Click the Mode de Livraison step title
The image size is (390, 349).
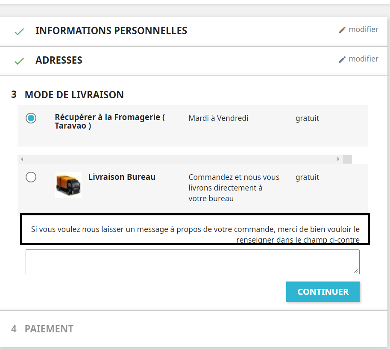pyautogui.click(x=74, y=95)
